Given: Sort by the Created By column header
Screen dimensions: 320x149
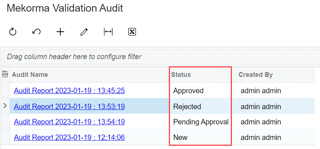Looking at the screenshot, I should (255, 75).
